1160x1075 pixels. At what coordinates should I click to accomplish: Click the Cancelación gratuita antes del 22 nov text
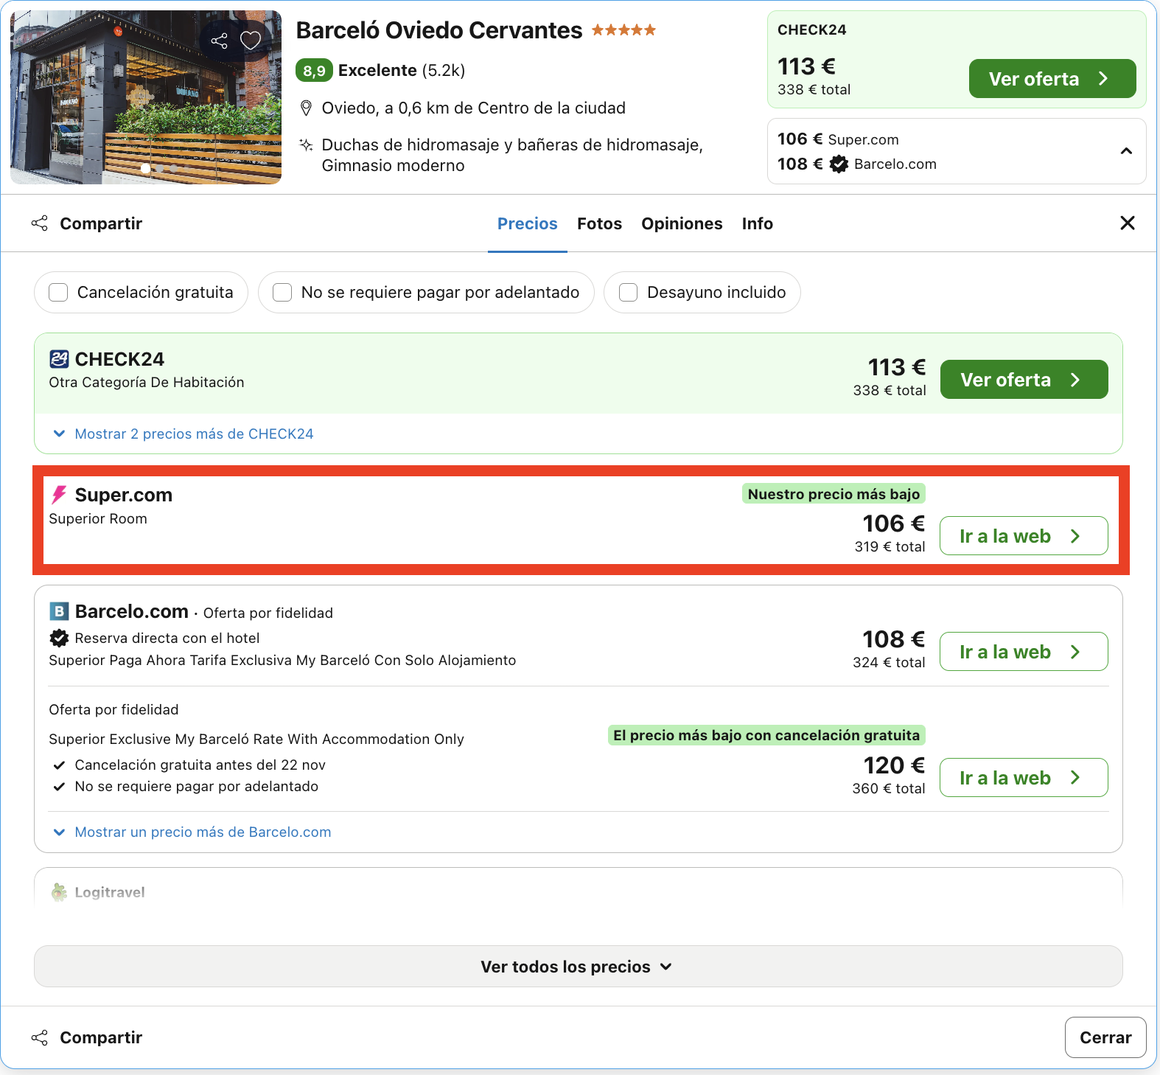200,765
